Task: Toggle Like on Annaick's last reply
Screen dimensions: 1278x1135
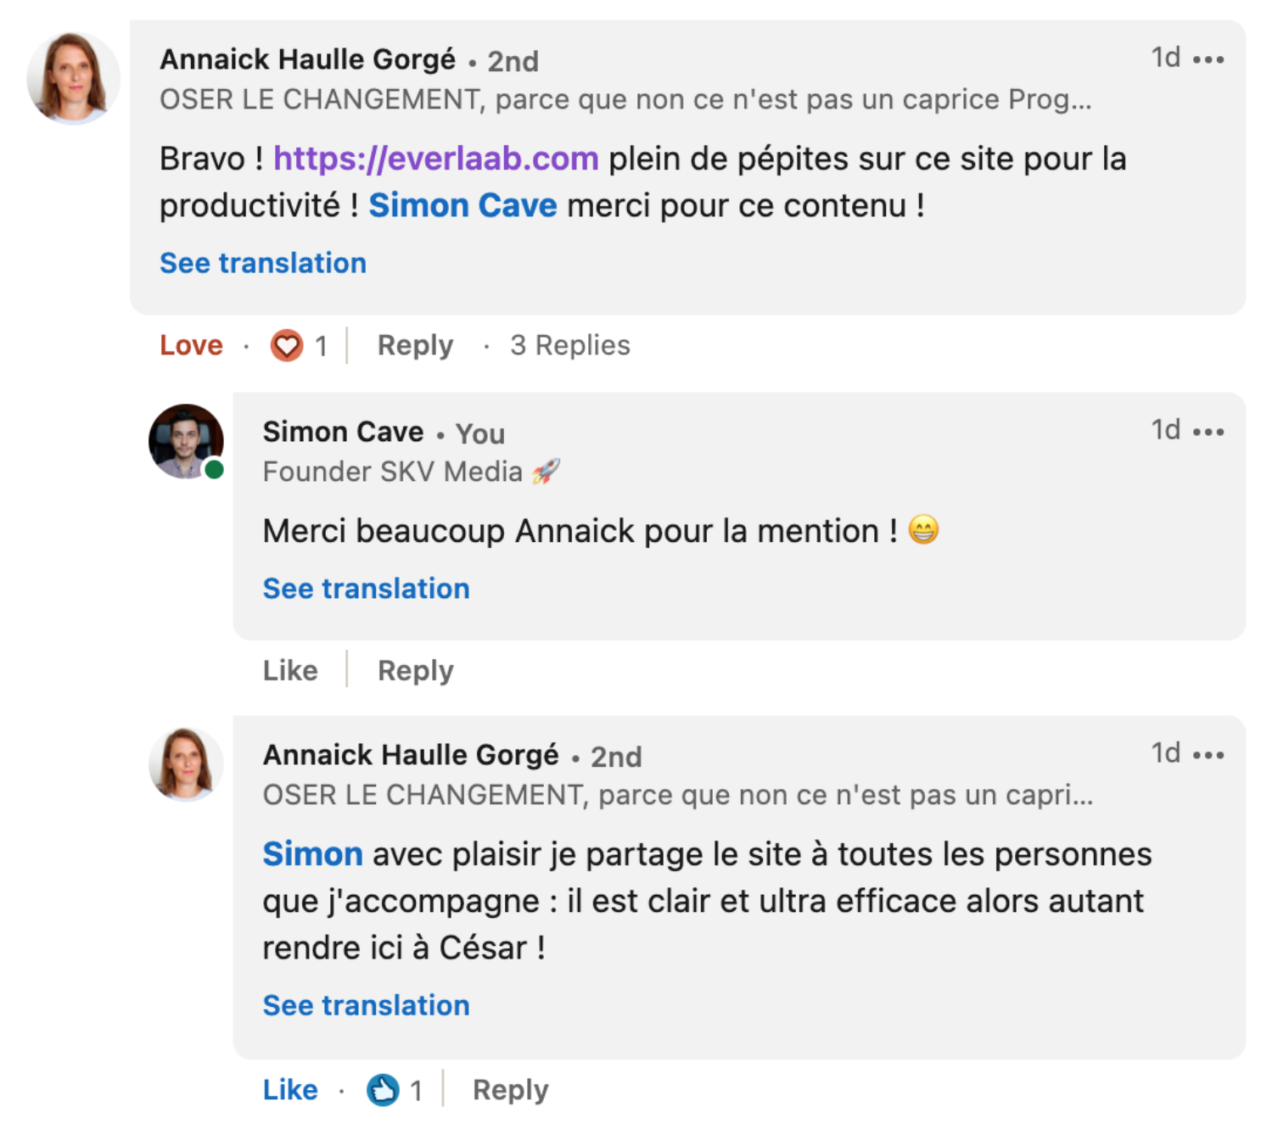Action: coord(290,1090)
